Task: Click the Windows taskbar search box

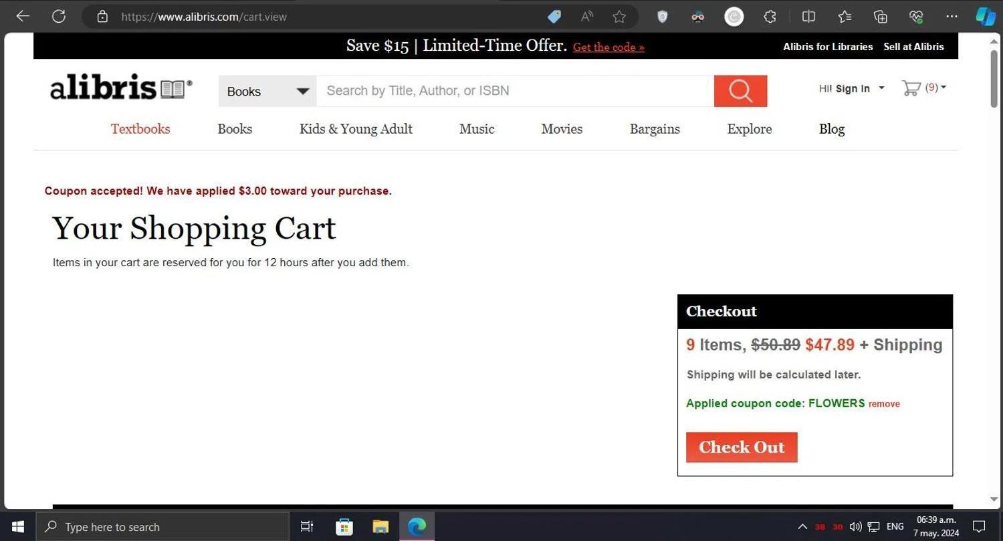Action: tap(162, 527)
